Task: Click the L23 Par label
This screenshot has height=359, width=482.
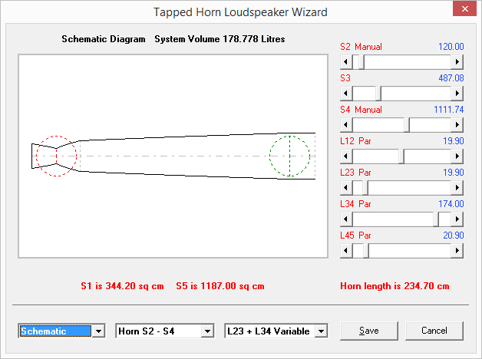Action: click(355, 173)
